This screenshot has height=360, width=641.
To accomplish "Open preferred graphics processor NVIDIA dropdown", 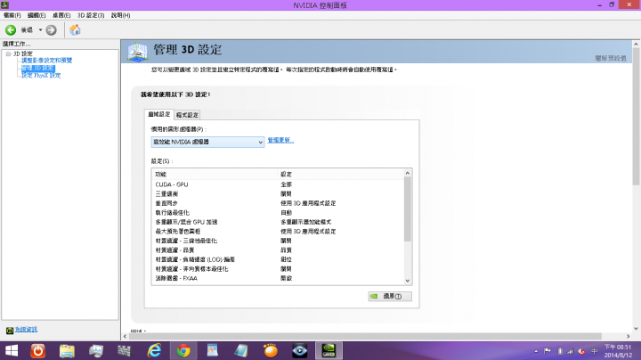I will [207, 142].
